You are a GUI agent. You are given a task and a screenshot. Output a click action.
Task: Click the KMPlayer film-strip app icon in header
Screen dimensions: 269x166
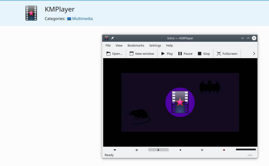click(31, 13)
